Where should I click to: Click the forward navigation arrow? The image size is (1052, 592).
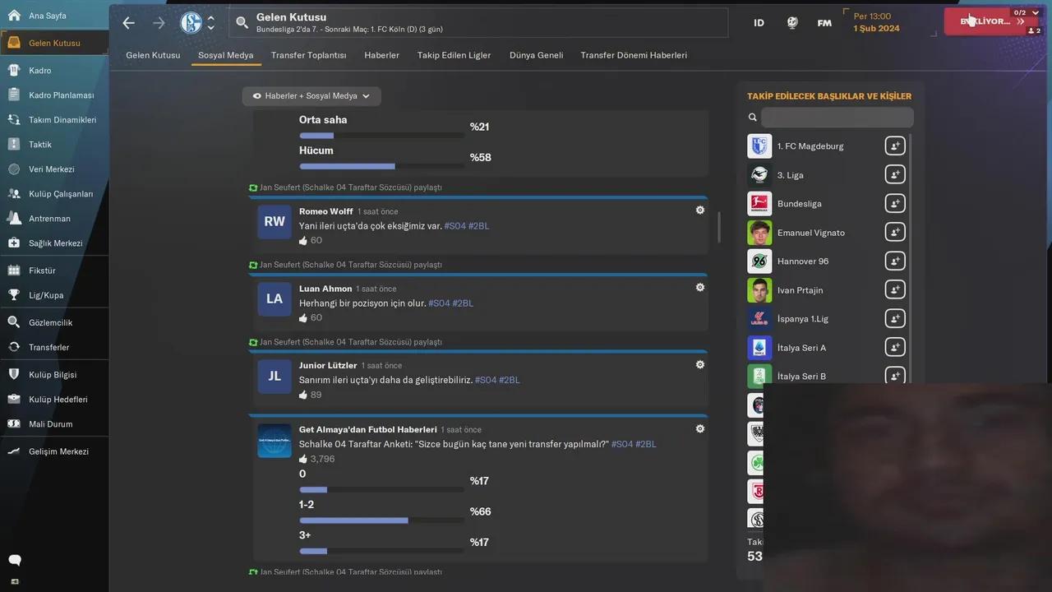click(x=159, y=23)
